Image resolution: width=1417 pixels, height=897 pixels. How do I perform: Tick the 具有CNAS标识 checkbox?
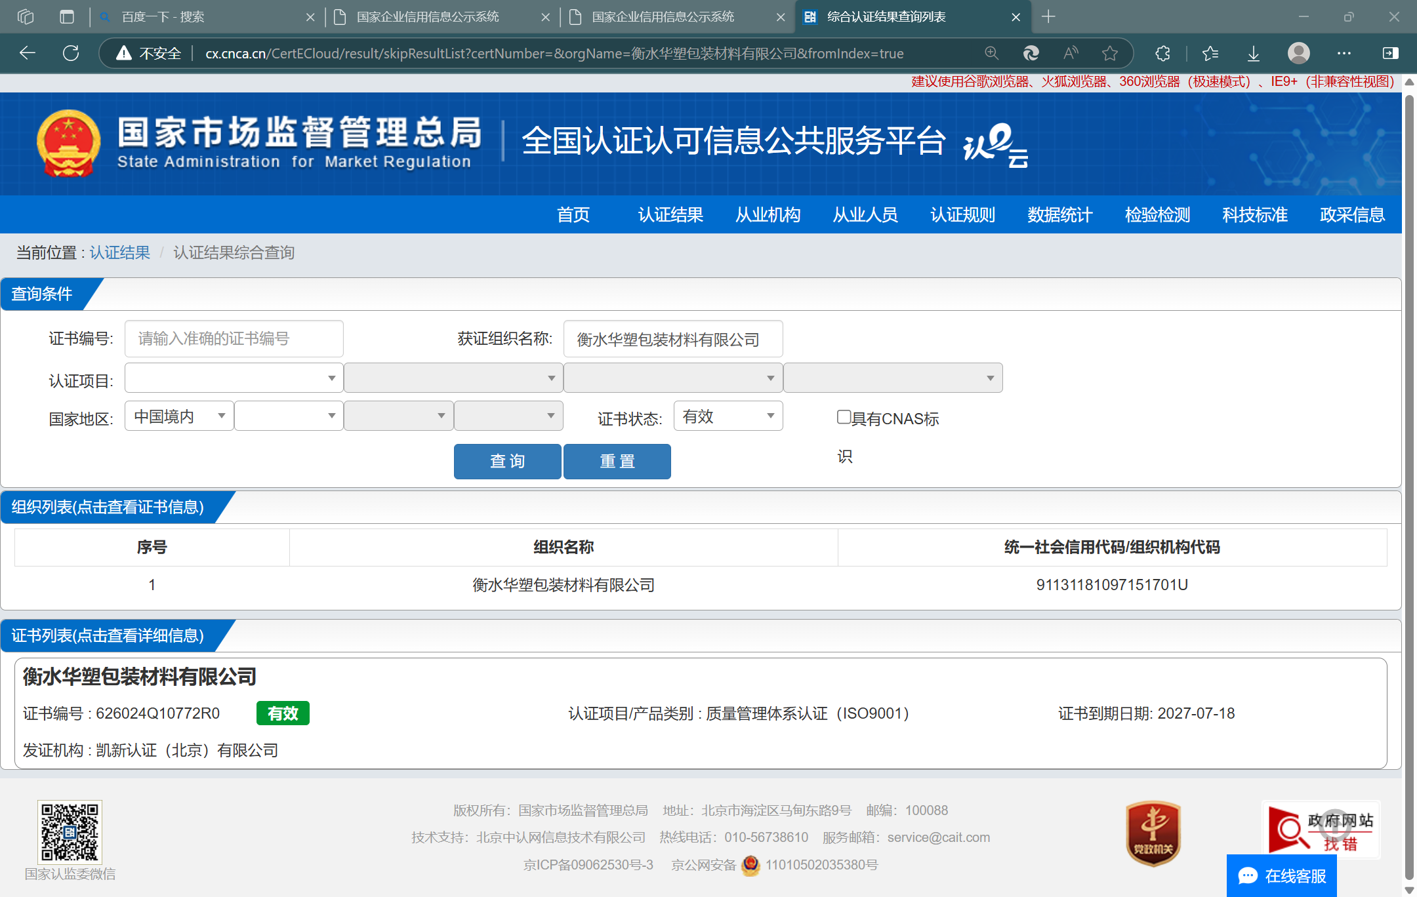tap(844, 417)
